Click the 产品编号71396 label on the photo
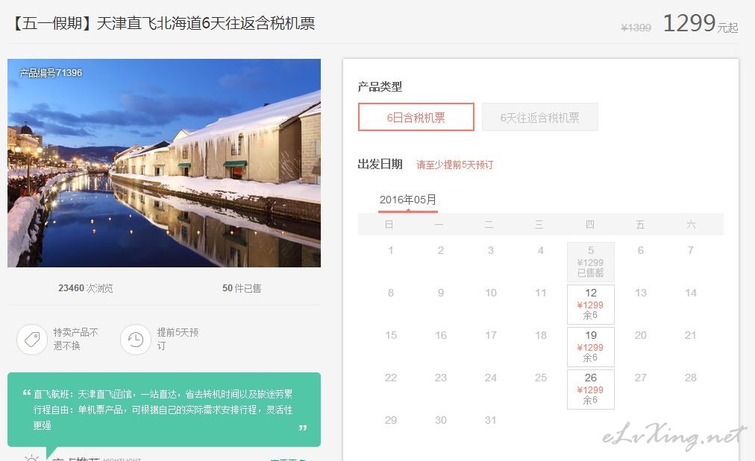This screenshot has width=755, height=461. pyautogui.click(x=51, y=72)
